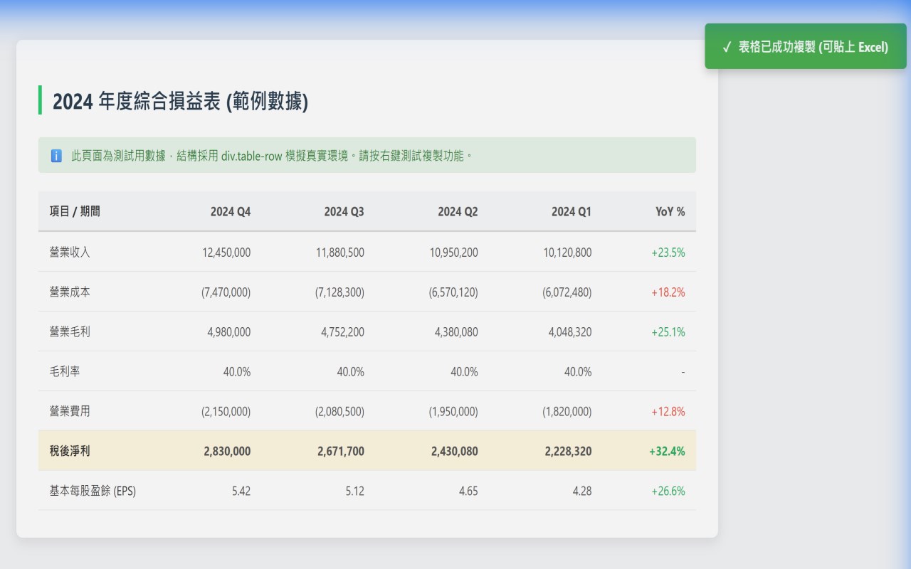Click the 'YoY %' column header
Viewport: 911px width, 569px height.
pyautogui.click(x=670, y=211)
